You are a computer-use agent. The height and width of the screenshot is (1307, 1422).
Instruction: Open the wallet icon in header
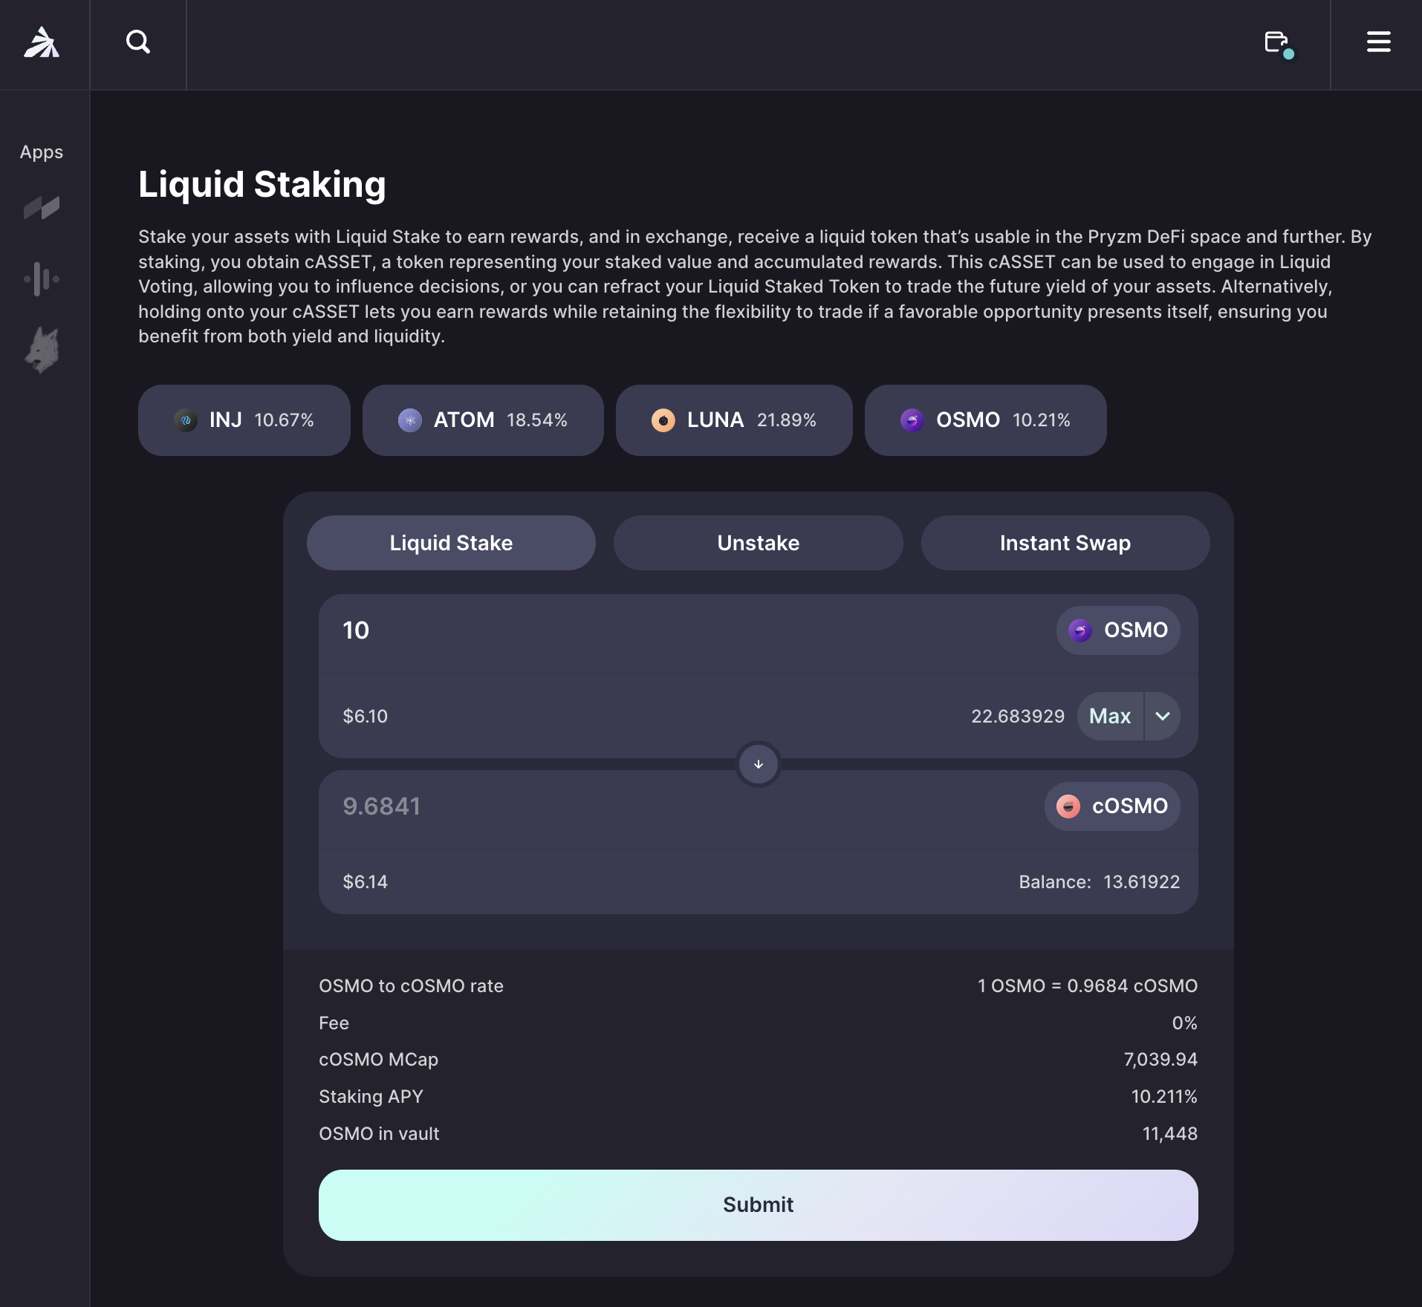(x=1278, y=43)
